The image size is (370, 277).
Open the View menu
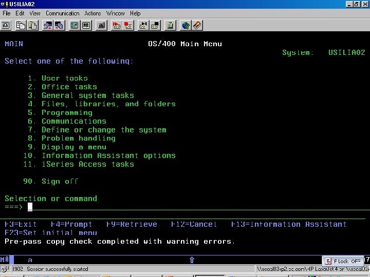coord(35,13)
